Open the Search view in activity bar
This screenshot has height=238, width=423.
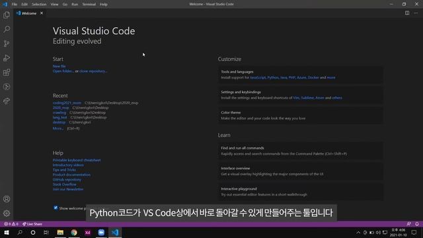coord(7,29)
